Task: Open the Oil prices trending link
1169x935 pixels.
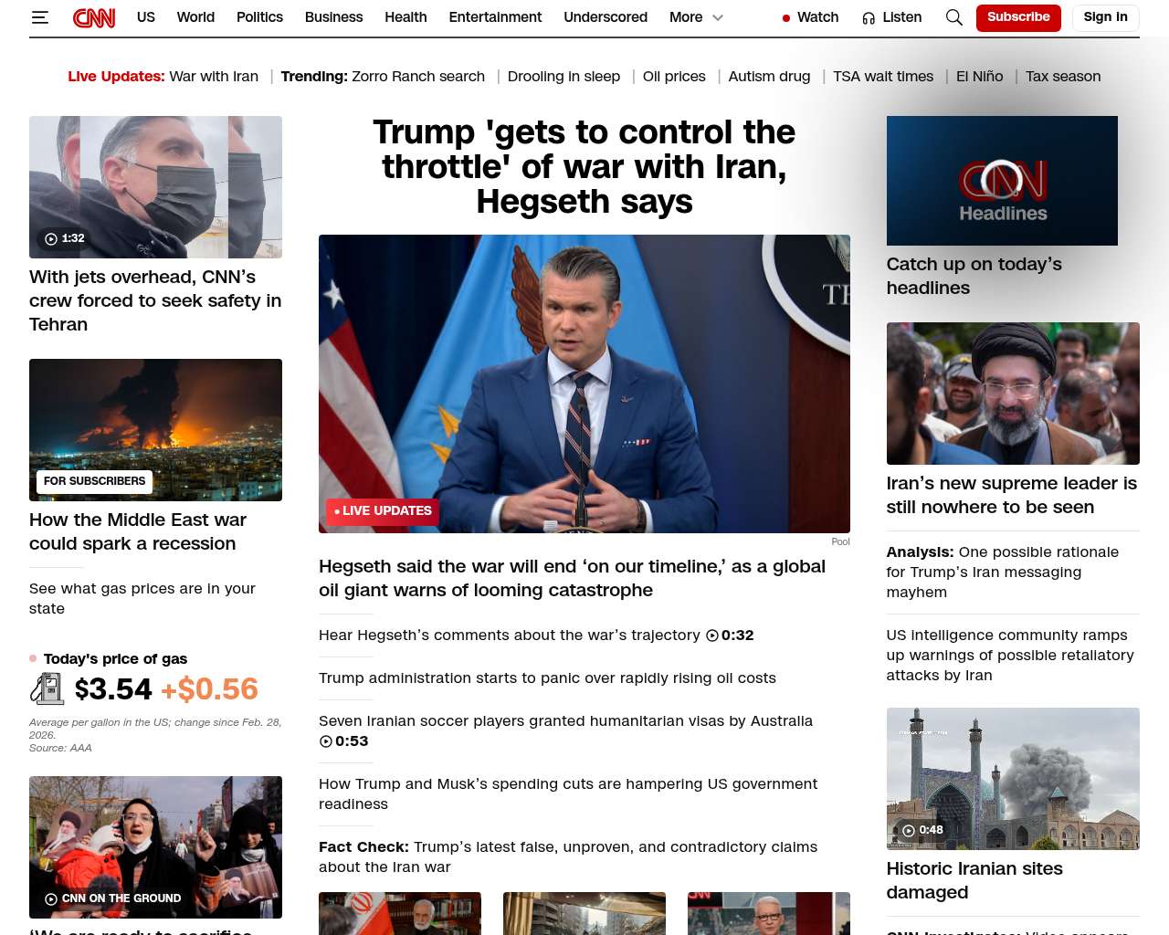Action: [673, 77]
